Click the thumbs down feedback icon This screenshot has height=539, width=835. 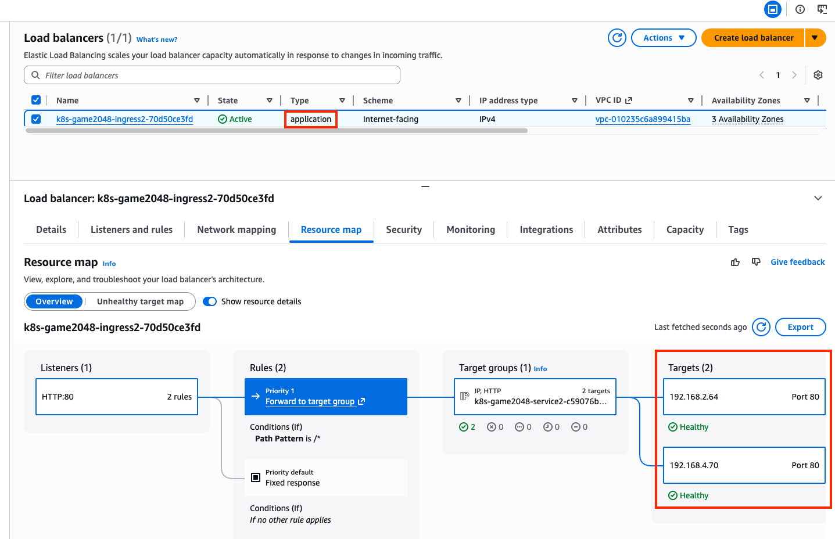coord(756,262)
